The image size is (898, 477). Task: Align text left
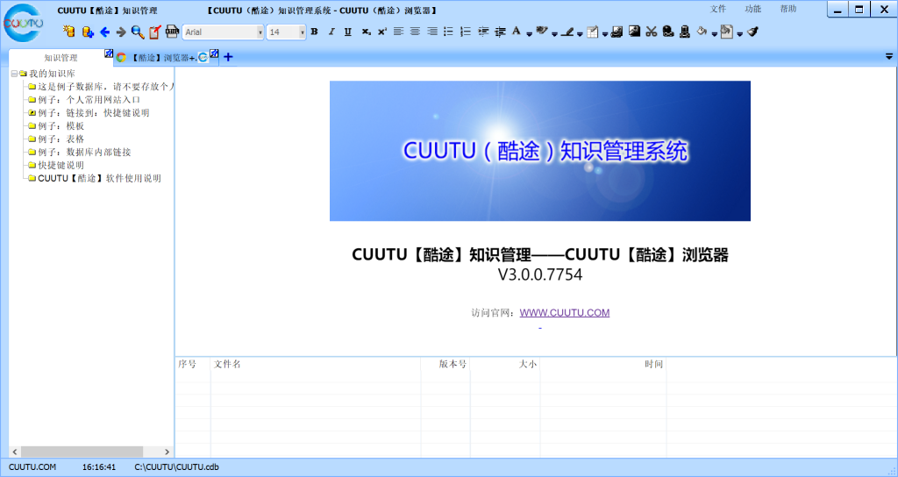(x=399, y=32)
